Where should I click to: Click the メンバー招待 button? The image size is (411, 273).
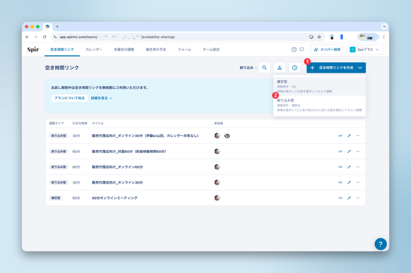tap(327, 50)
